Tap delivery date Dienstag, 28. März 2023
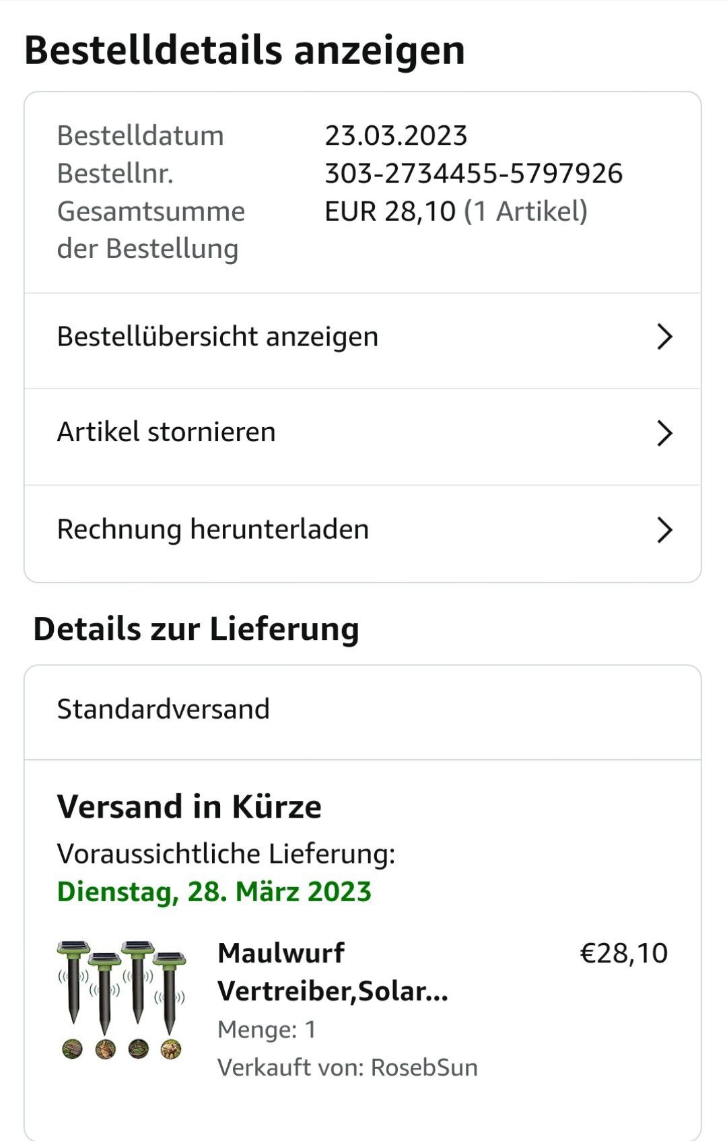This screenshot has height=1141, width=727. (214, 892)
